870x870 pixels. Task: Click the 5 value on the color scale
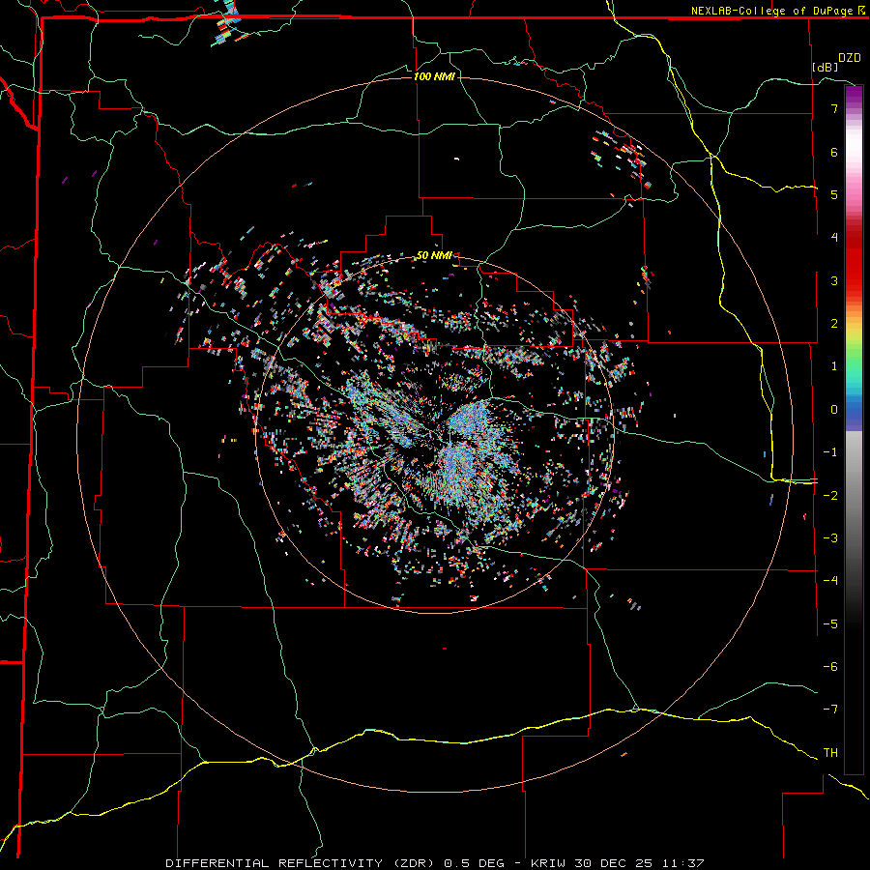coord(834,194)
